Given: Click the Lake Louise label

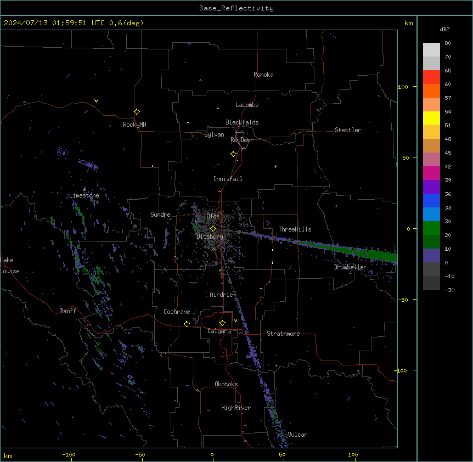Looking at the screenshot, I should [10, 266].
